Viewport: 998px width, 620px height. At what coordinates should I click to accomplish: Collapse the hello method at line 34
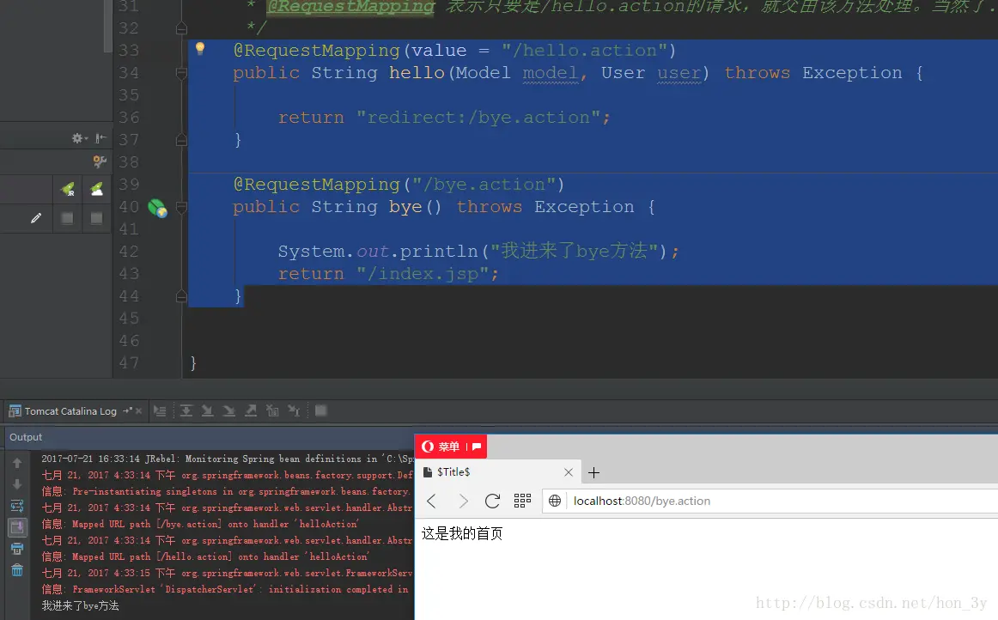click(x=181, y=73)
